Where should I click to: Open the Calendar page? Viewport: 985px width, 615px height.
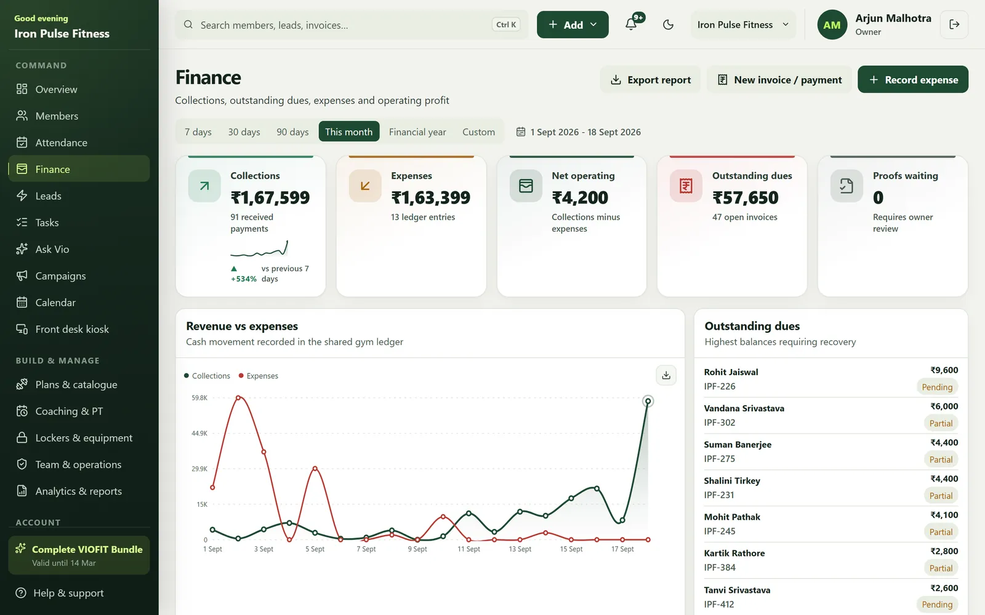pos(79,303)
